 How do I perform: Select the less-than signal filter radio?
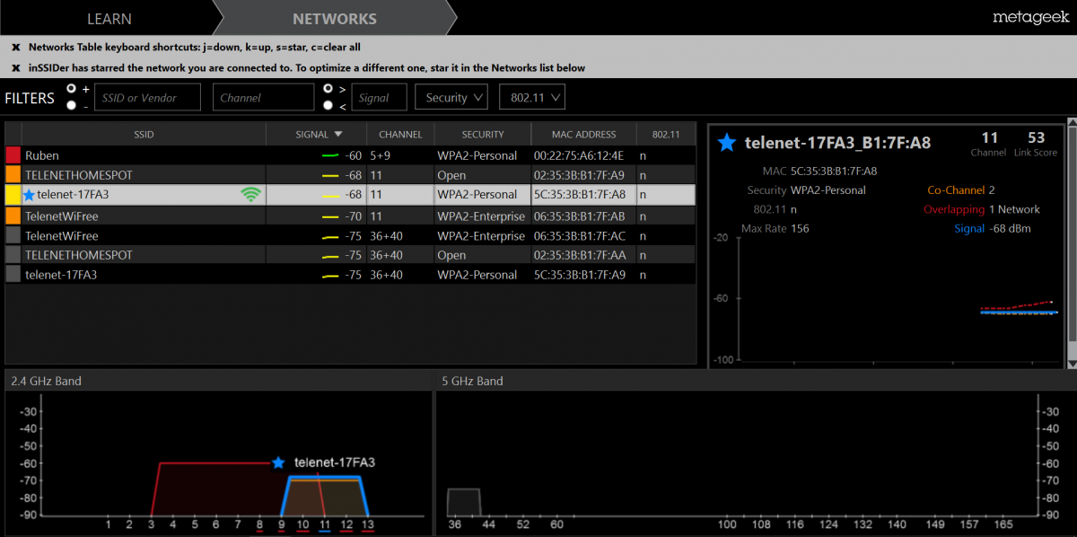[328, 105]
